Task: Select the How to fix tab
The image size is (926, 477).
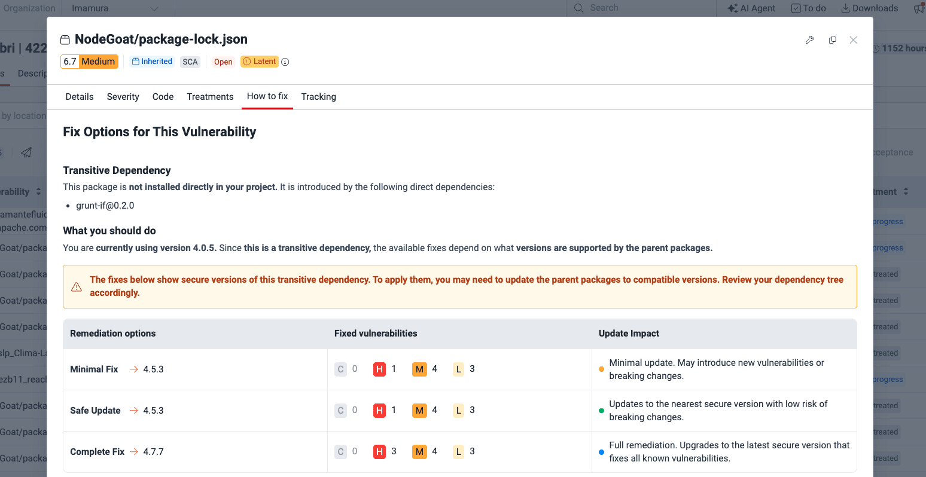Action: click(x=267, y=96)
